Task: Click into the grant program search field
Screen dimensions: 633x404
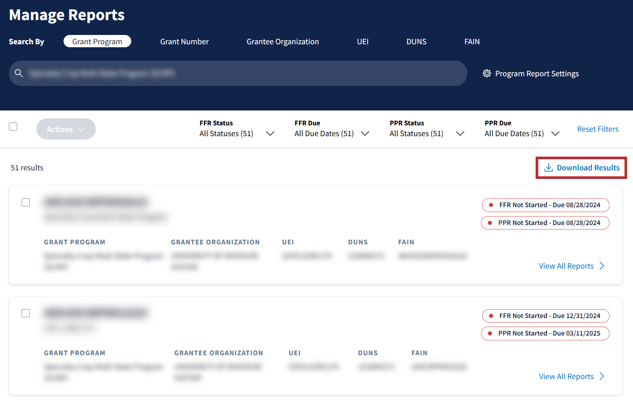Action: pos(242,73)
